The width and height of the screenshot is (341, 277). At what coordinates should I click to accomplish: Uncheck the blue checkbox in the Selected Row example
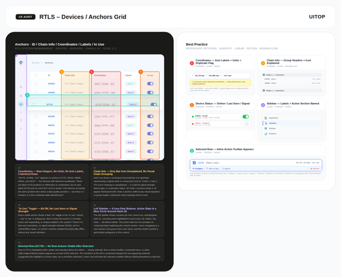click(194, 163)
